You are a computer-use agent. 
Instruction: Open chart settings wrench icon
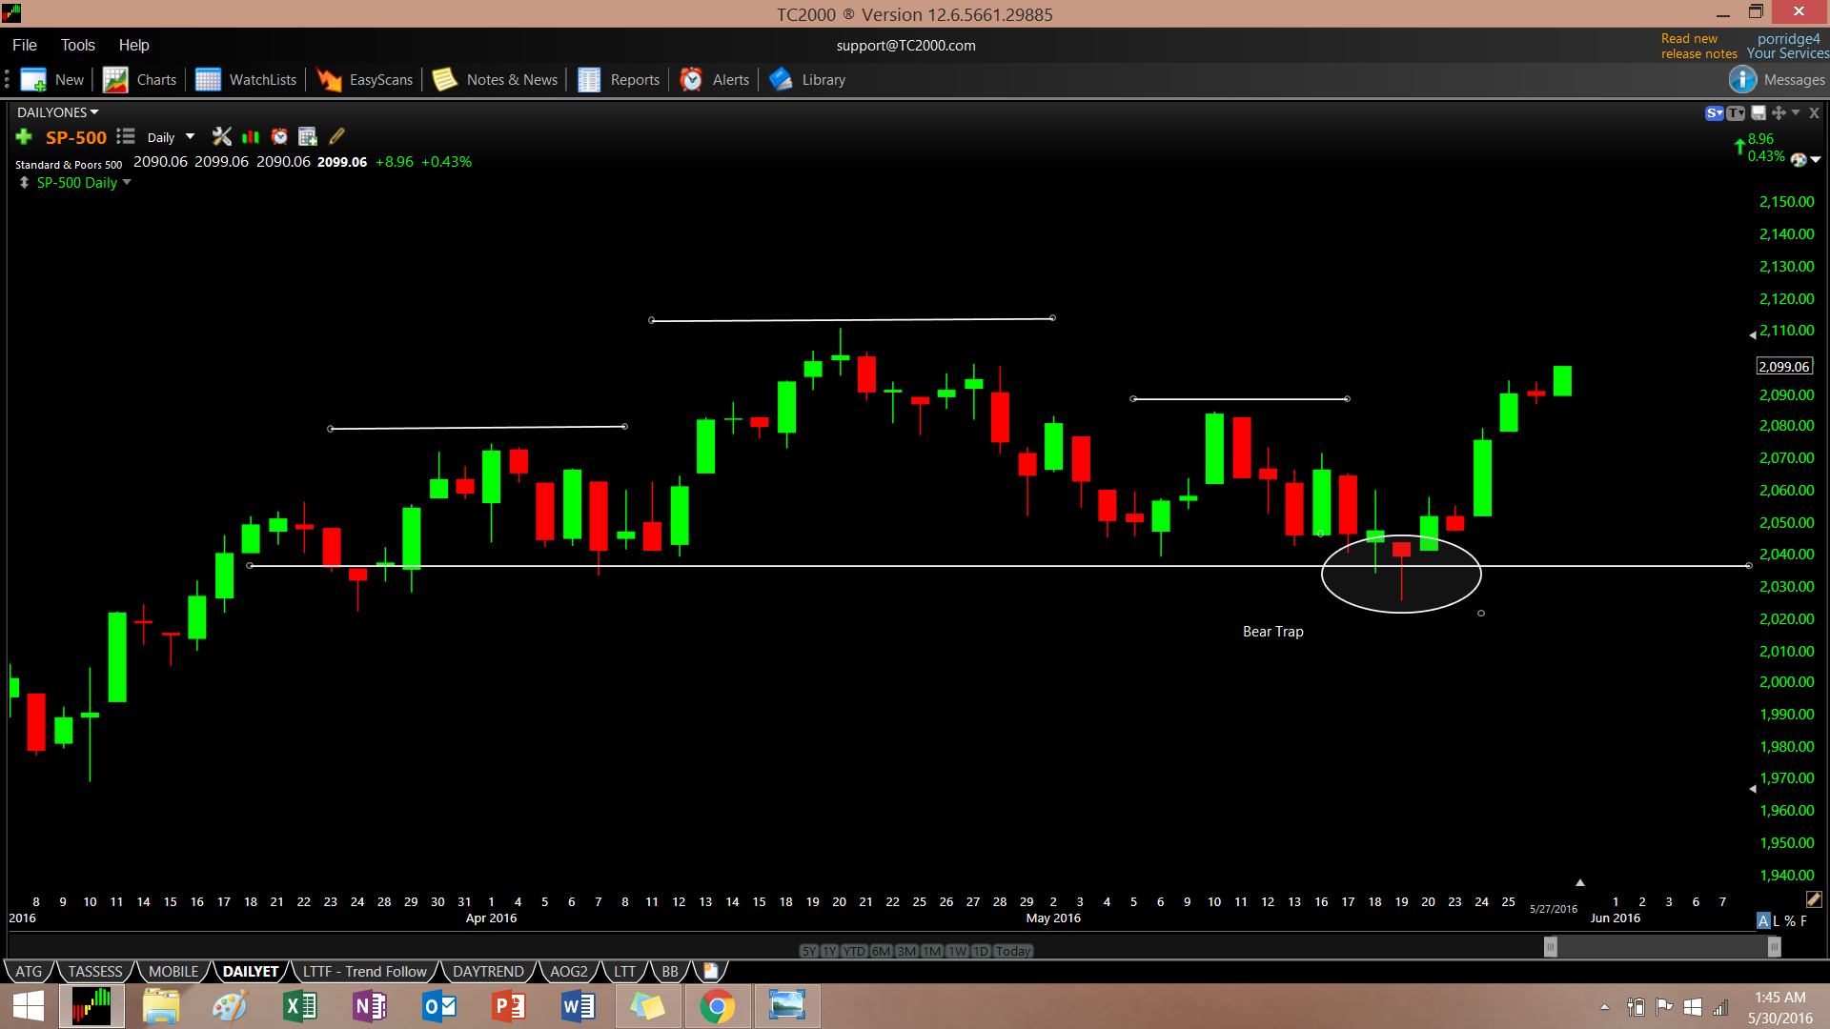221,137
